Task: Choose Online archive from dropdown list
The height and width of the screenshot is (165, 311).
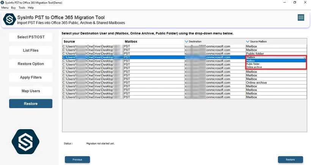Action: tap(254, 67)
